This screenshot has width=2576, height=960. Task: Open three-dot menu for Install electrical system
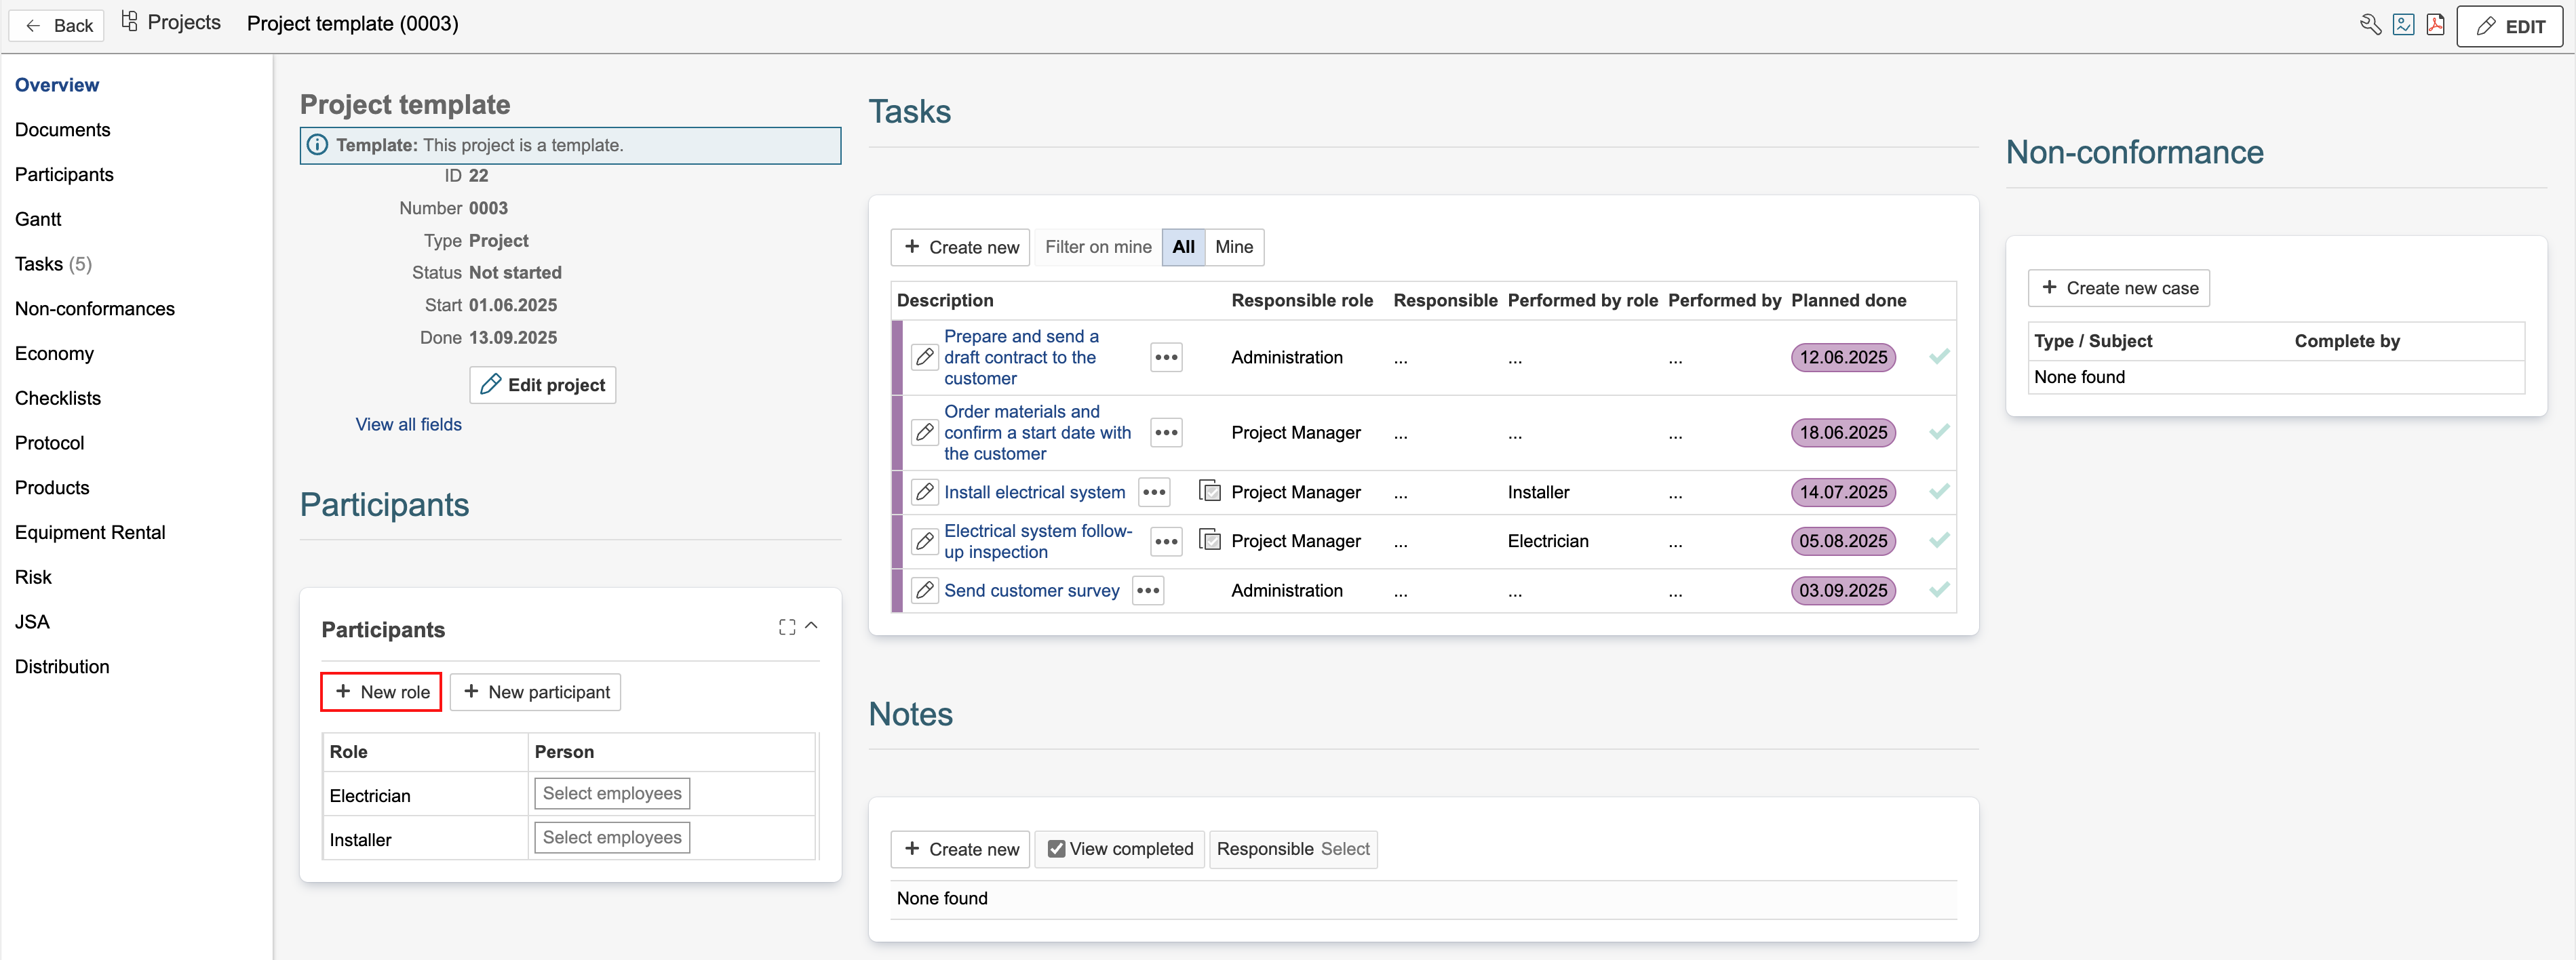click(x=1154, y=492)
